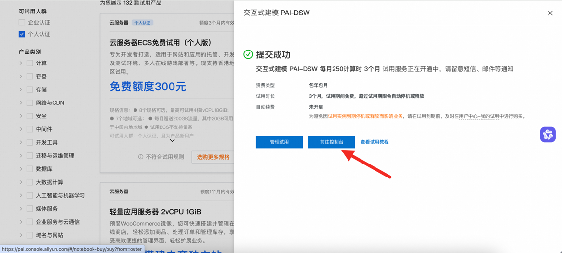Image resolution: width=562 pixels, height=253 pixels.
Task: Expand the 域名与网站 chevron
Action: [x=21, y=235]
